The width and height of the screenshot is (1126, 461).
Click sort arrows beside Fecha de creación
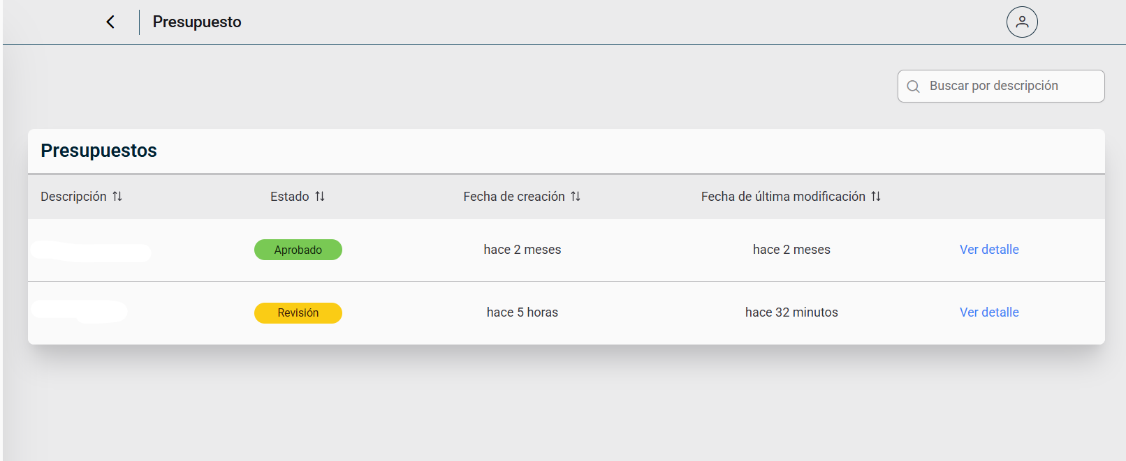[x=576, y=197]
